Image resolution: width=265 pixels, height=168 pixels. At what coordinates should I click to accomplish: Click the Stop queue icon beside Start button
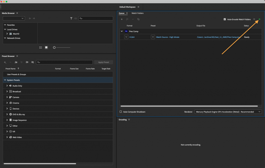pyautogui.click(x=255, y=19)
